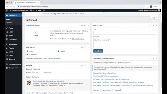Open the 1 Post link
The width and height of the screenshot is (167, 94).
coord(31,51)
